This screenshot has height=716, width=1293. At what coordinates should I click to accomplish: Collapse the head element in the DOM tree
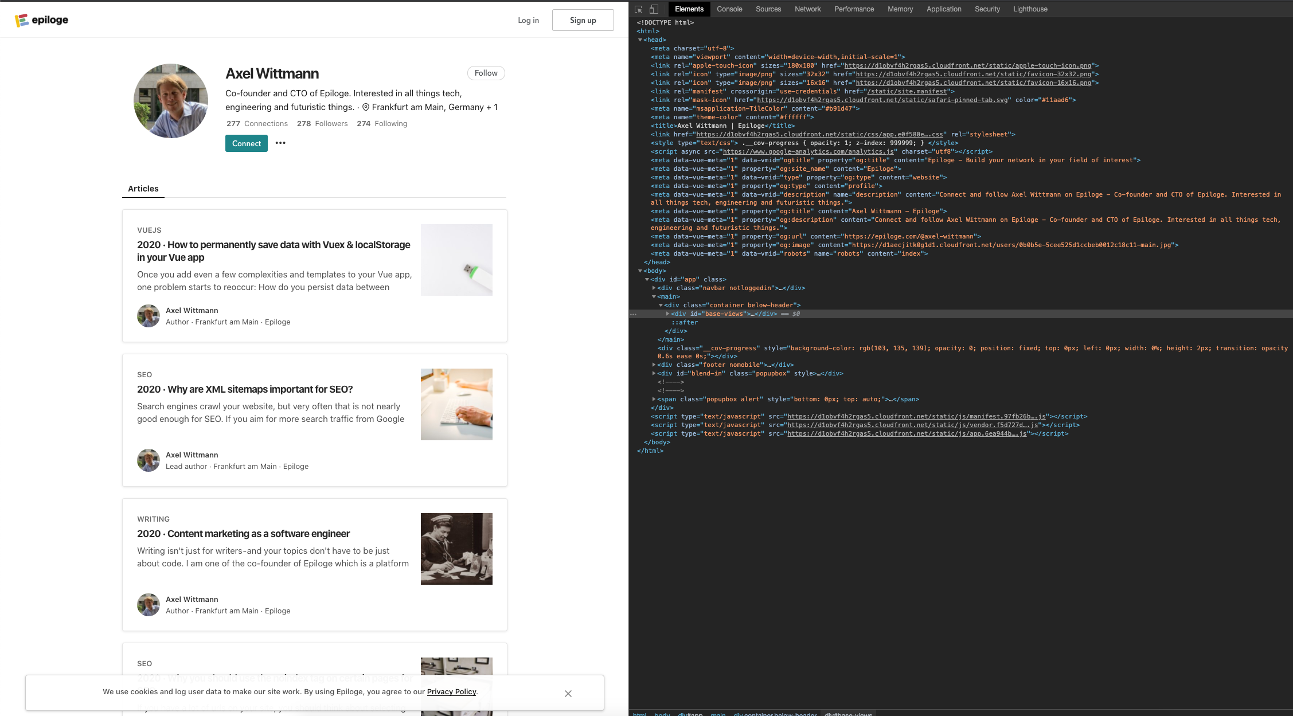coord(640,40)
